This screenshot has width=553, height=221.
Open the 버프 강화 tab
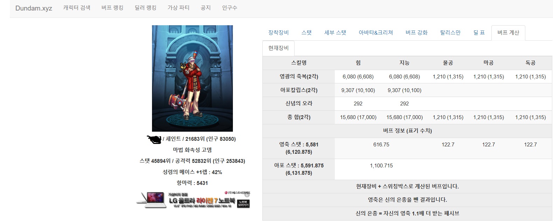point(416,33)
